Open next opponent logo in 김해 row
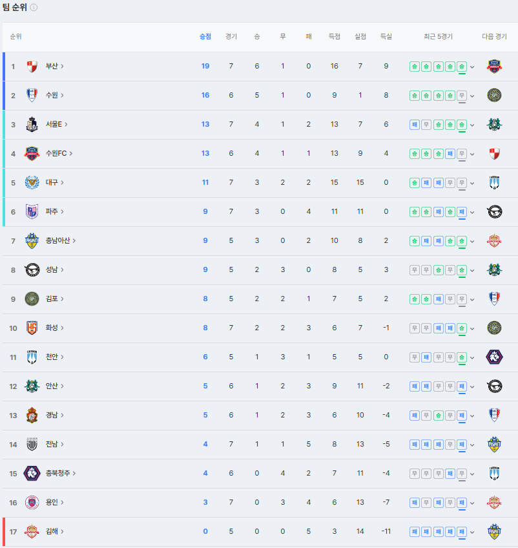The height and width of the screenshot is (548, 518). tap(494, 531)
